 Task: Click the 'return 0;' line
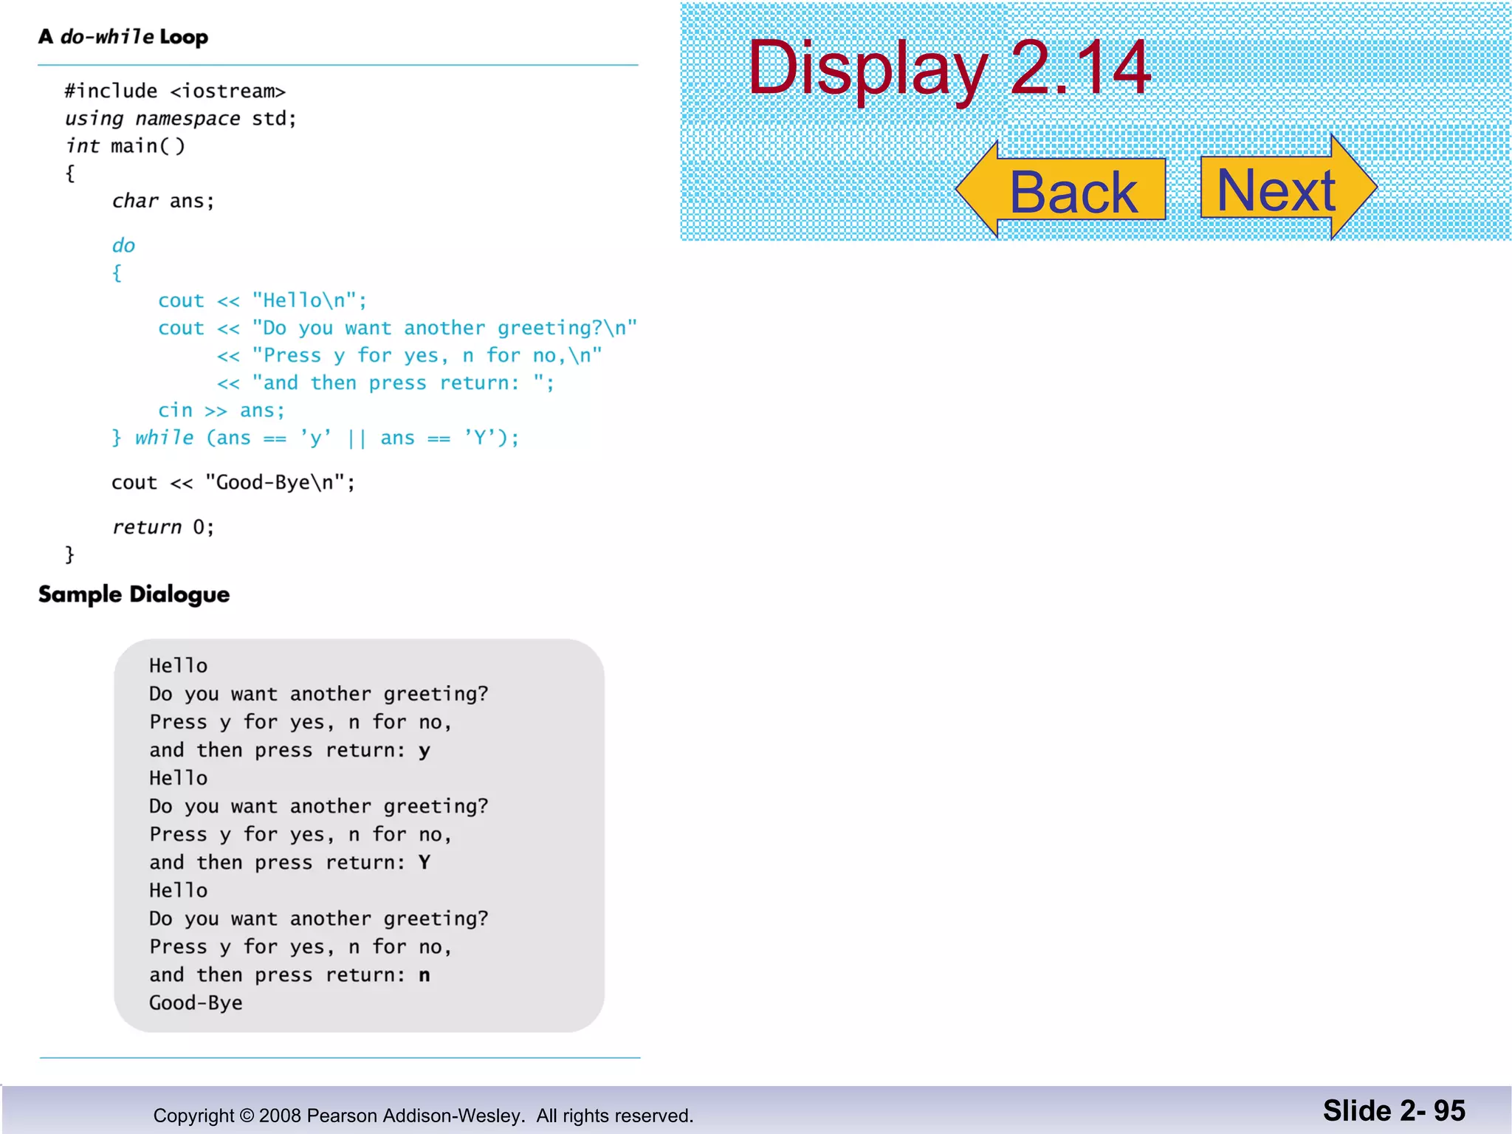click(163, 527)
